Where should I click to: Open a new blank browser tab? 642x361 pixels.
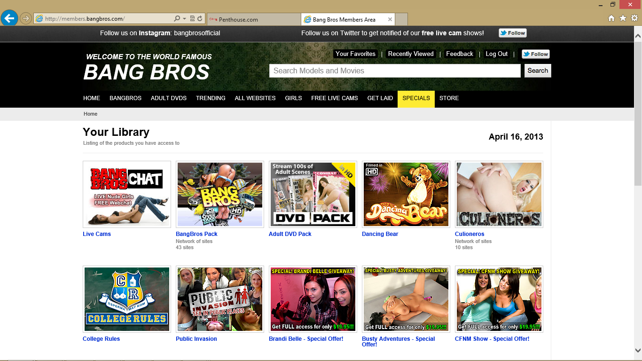click(x=401, y=19)
